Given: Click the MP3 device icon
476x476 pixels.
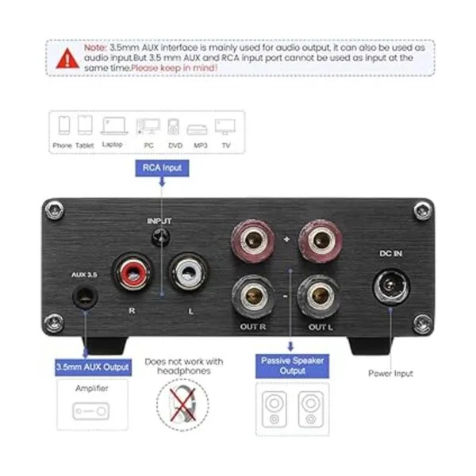Looking at the screenshot, I should [x=197, y=129].
